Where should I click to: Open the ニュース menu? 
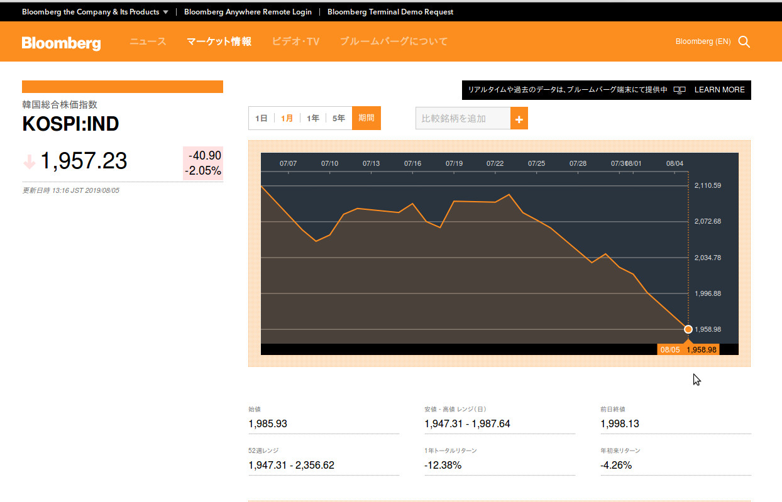click(148, 41)
